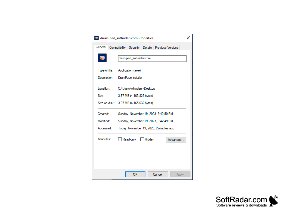This screenshot has height=214, width=285.
Task: Close the Properties dialog
Action: (x=188, y=38)
